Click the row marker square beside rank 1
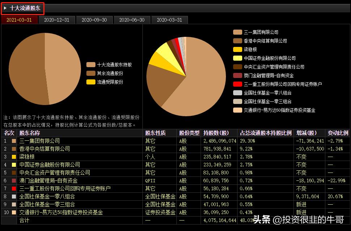The width and height of the screenshot is (351, 231). [x=14, y=141]
